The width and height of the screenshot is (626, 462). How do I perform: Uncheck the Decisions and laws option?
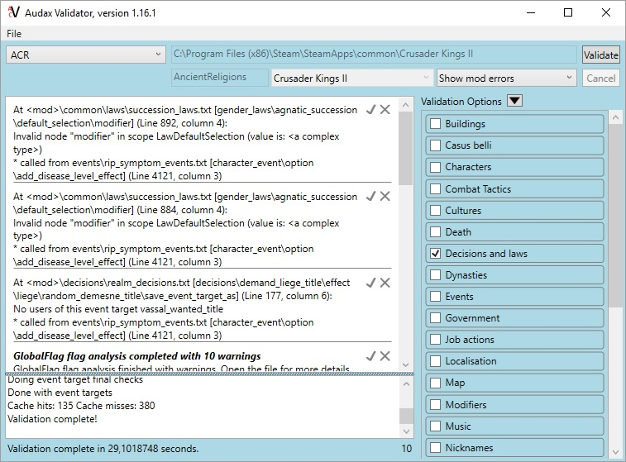pos(435,254)
